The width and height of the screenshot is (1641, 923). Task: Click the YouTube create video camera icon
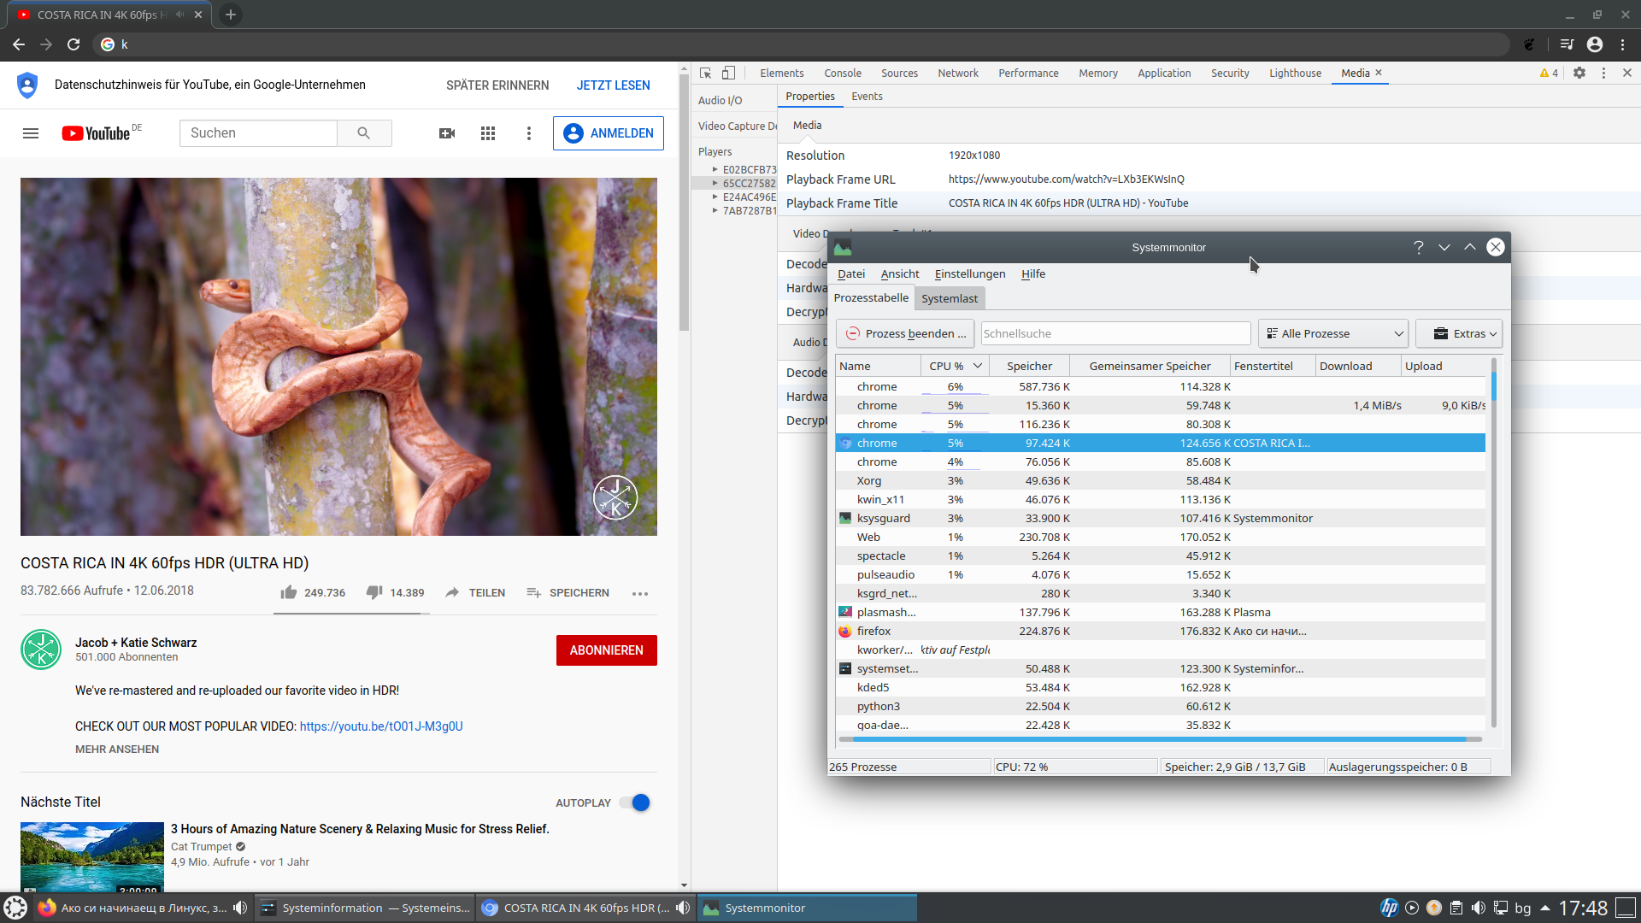[x=447, y=133]
